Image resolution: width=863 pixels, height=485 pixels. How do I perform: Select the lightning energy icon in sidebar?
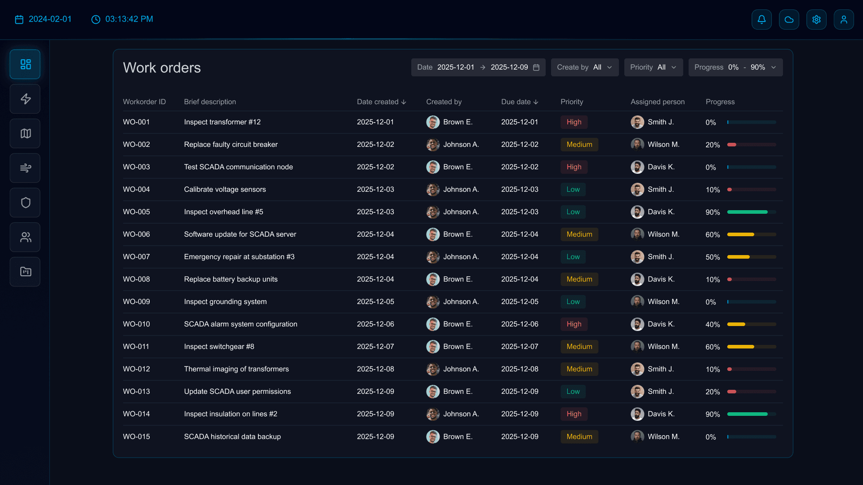[25, 99]
